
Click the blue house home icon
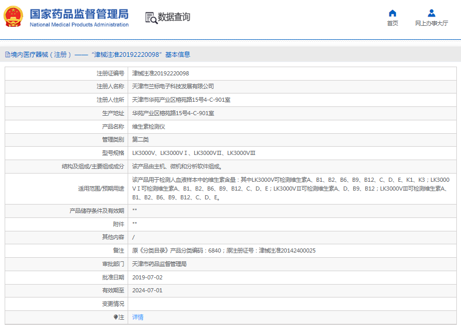pos(392,13)
